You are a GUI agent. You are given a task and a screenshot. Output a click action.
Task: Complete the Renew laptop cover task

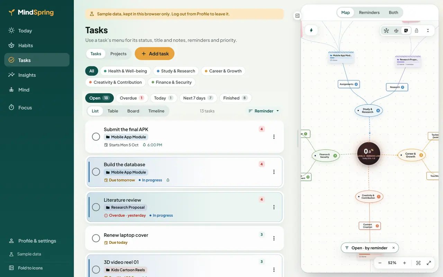point(96,238)
